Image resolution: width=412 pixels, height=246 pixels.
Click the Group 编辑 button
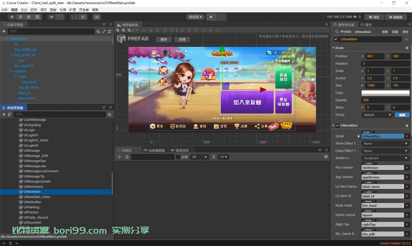point(402,115)
